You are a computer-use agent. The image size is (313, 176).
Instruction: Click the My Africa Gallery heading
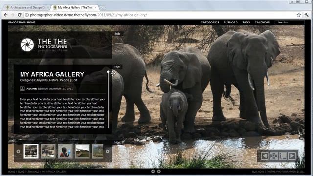[x=52, y=74]
